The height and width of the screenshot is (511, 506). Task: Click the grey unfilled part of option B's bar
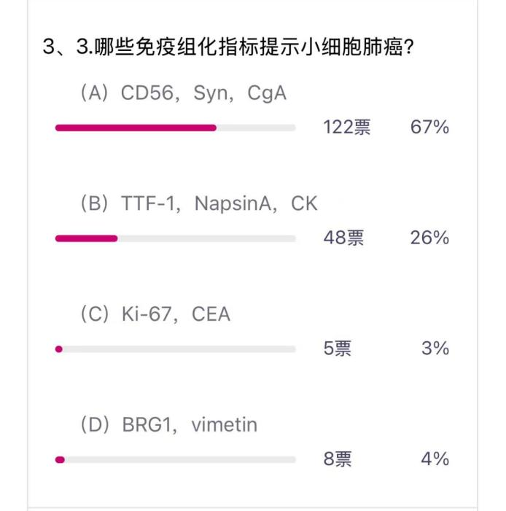click(207, 238)
